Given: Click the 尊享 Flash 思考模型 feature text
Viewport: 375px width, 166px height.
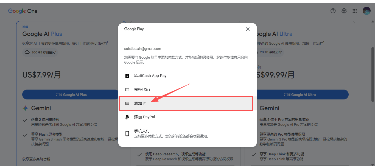Looking at the screenshot, I should pos(47,134).
